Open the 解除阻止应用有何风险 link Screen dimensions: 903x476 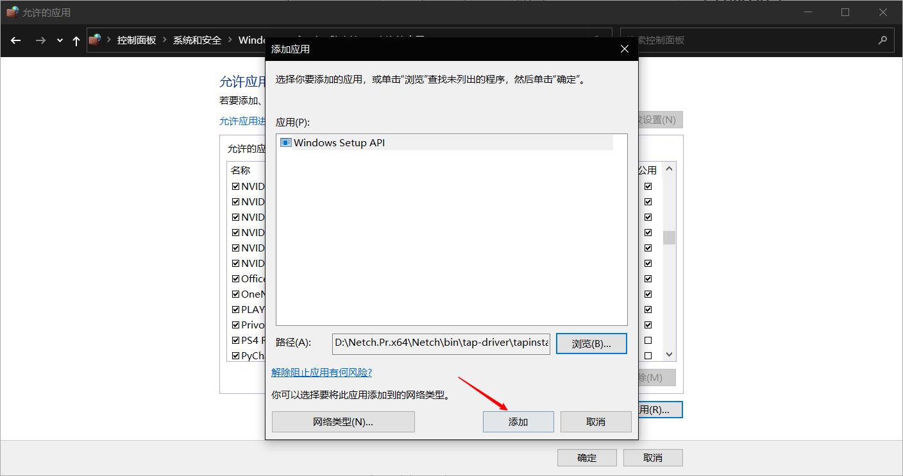pos(321,372)
